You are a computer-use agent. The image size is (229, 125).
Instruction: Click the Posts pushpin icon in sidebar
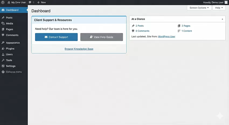3,18
